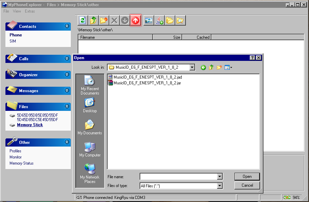Create new folder in Open dialog
309x202 pixels.
219,67
